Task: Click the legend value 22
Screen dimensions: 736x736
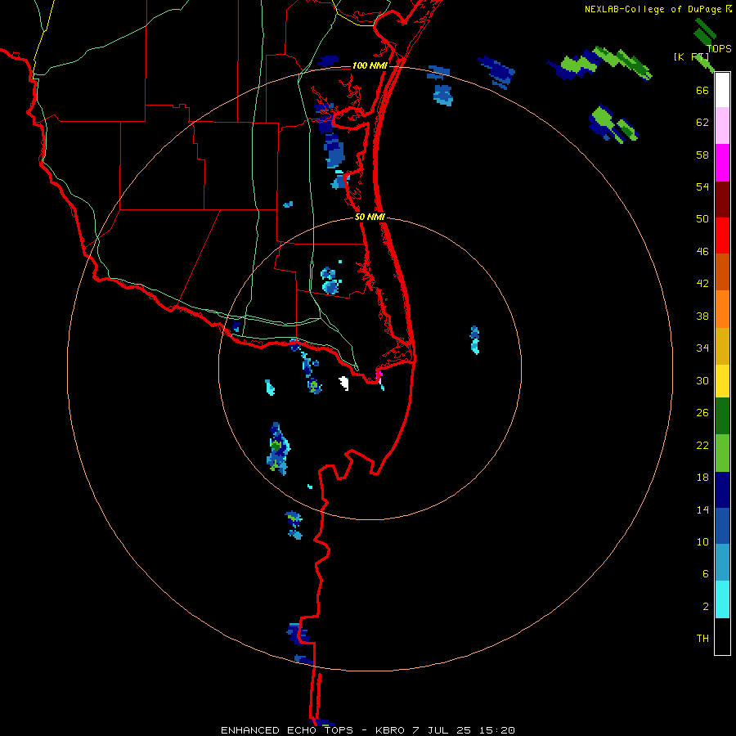Action: (x=702, y=445)
